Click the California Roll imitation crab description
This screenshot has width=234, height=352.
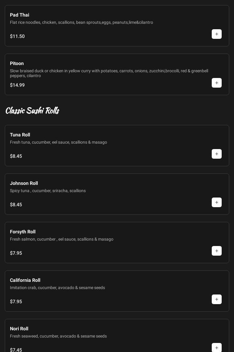pyautogui.click(x=57, y=288)
